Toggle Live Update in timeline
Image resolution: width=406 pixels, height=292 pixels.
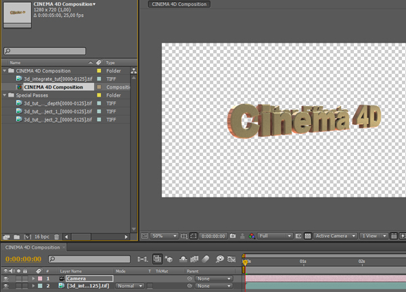coord(157,259)
